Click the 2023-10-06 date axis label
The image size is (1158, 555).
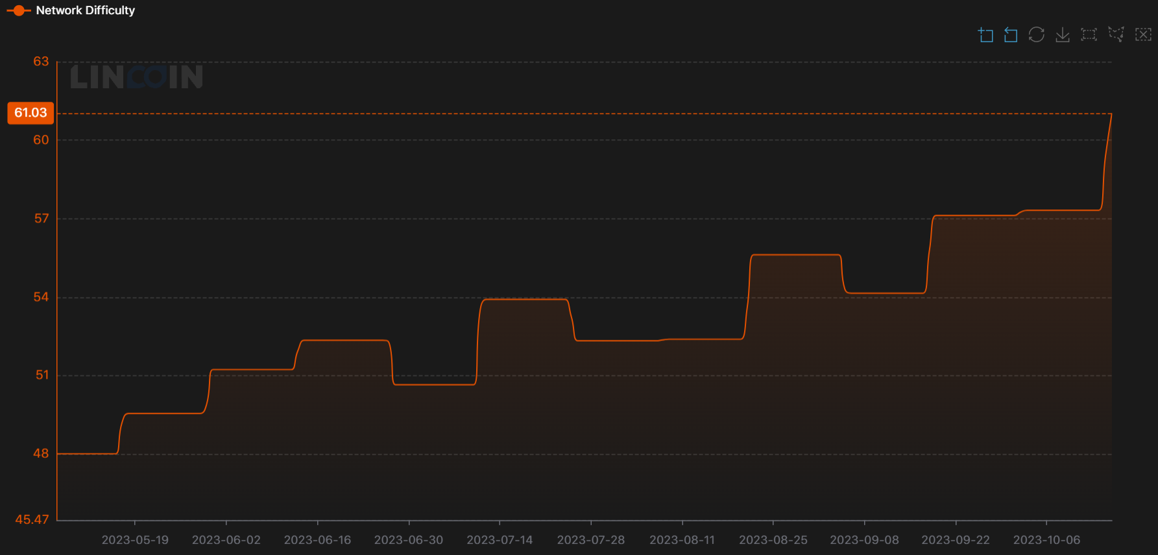[x=1046, y=540]
